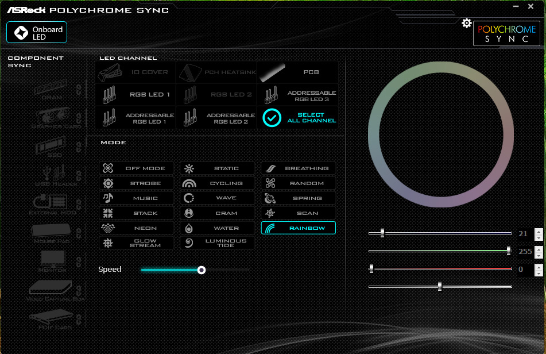Select the Stack lighting mode
The width and height of the screenshot is (546, 354).
click(x=137, y=213)
